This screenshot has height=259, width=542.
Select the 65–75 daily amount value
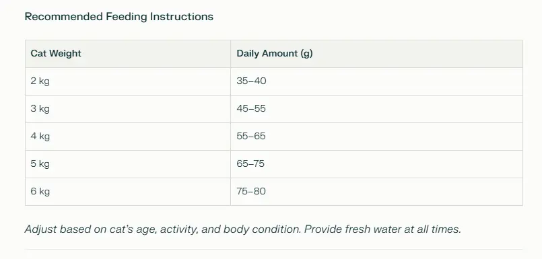point(250,163)
